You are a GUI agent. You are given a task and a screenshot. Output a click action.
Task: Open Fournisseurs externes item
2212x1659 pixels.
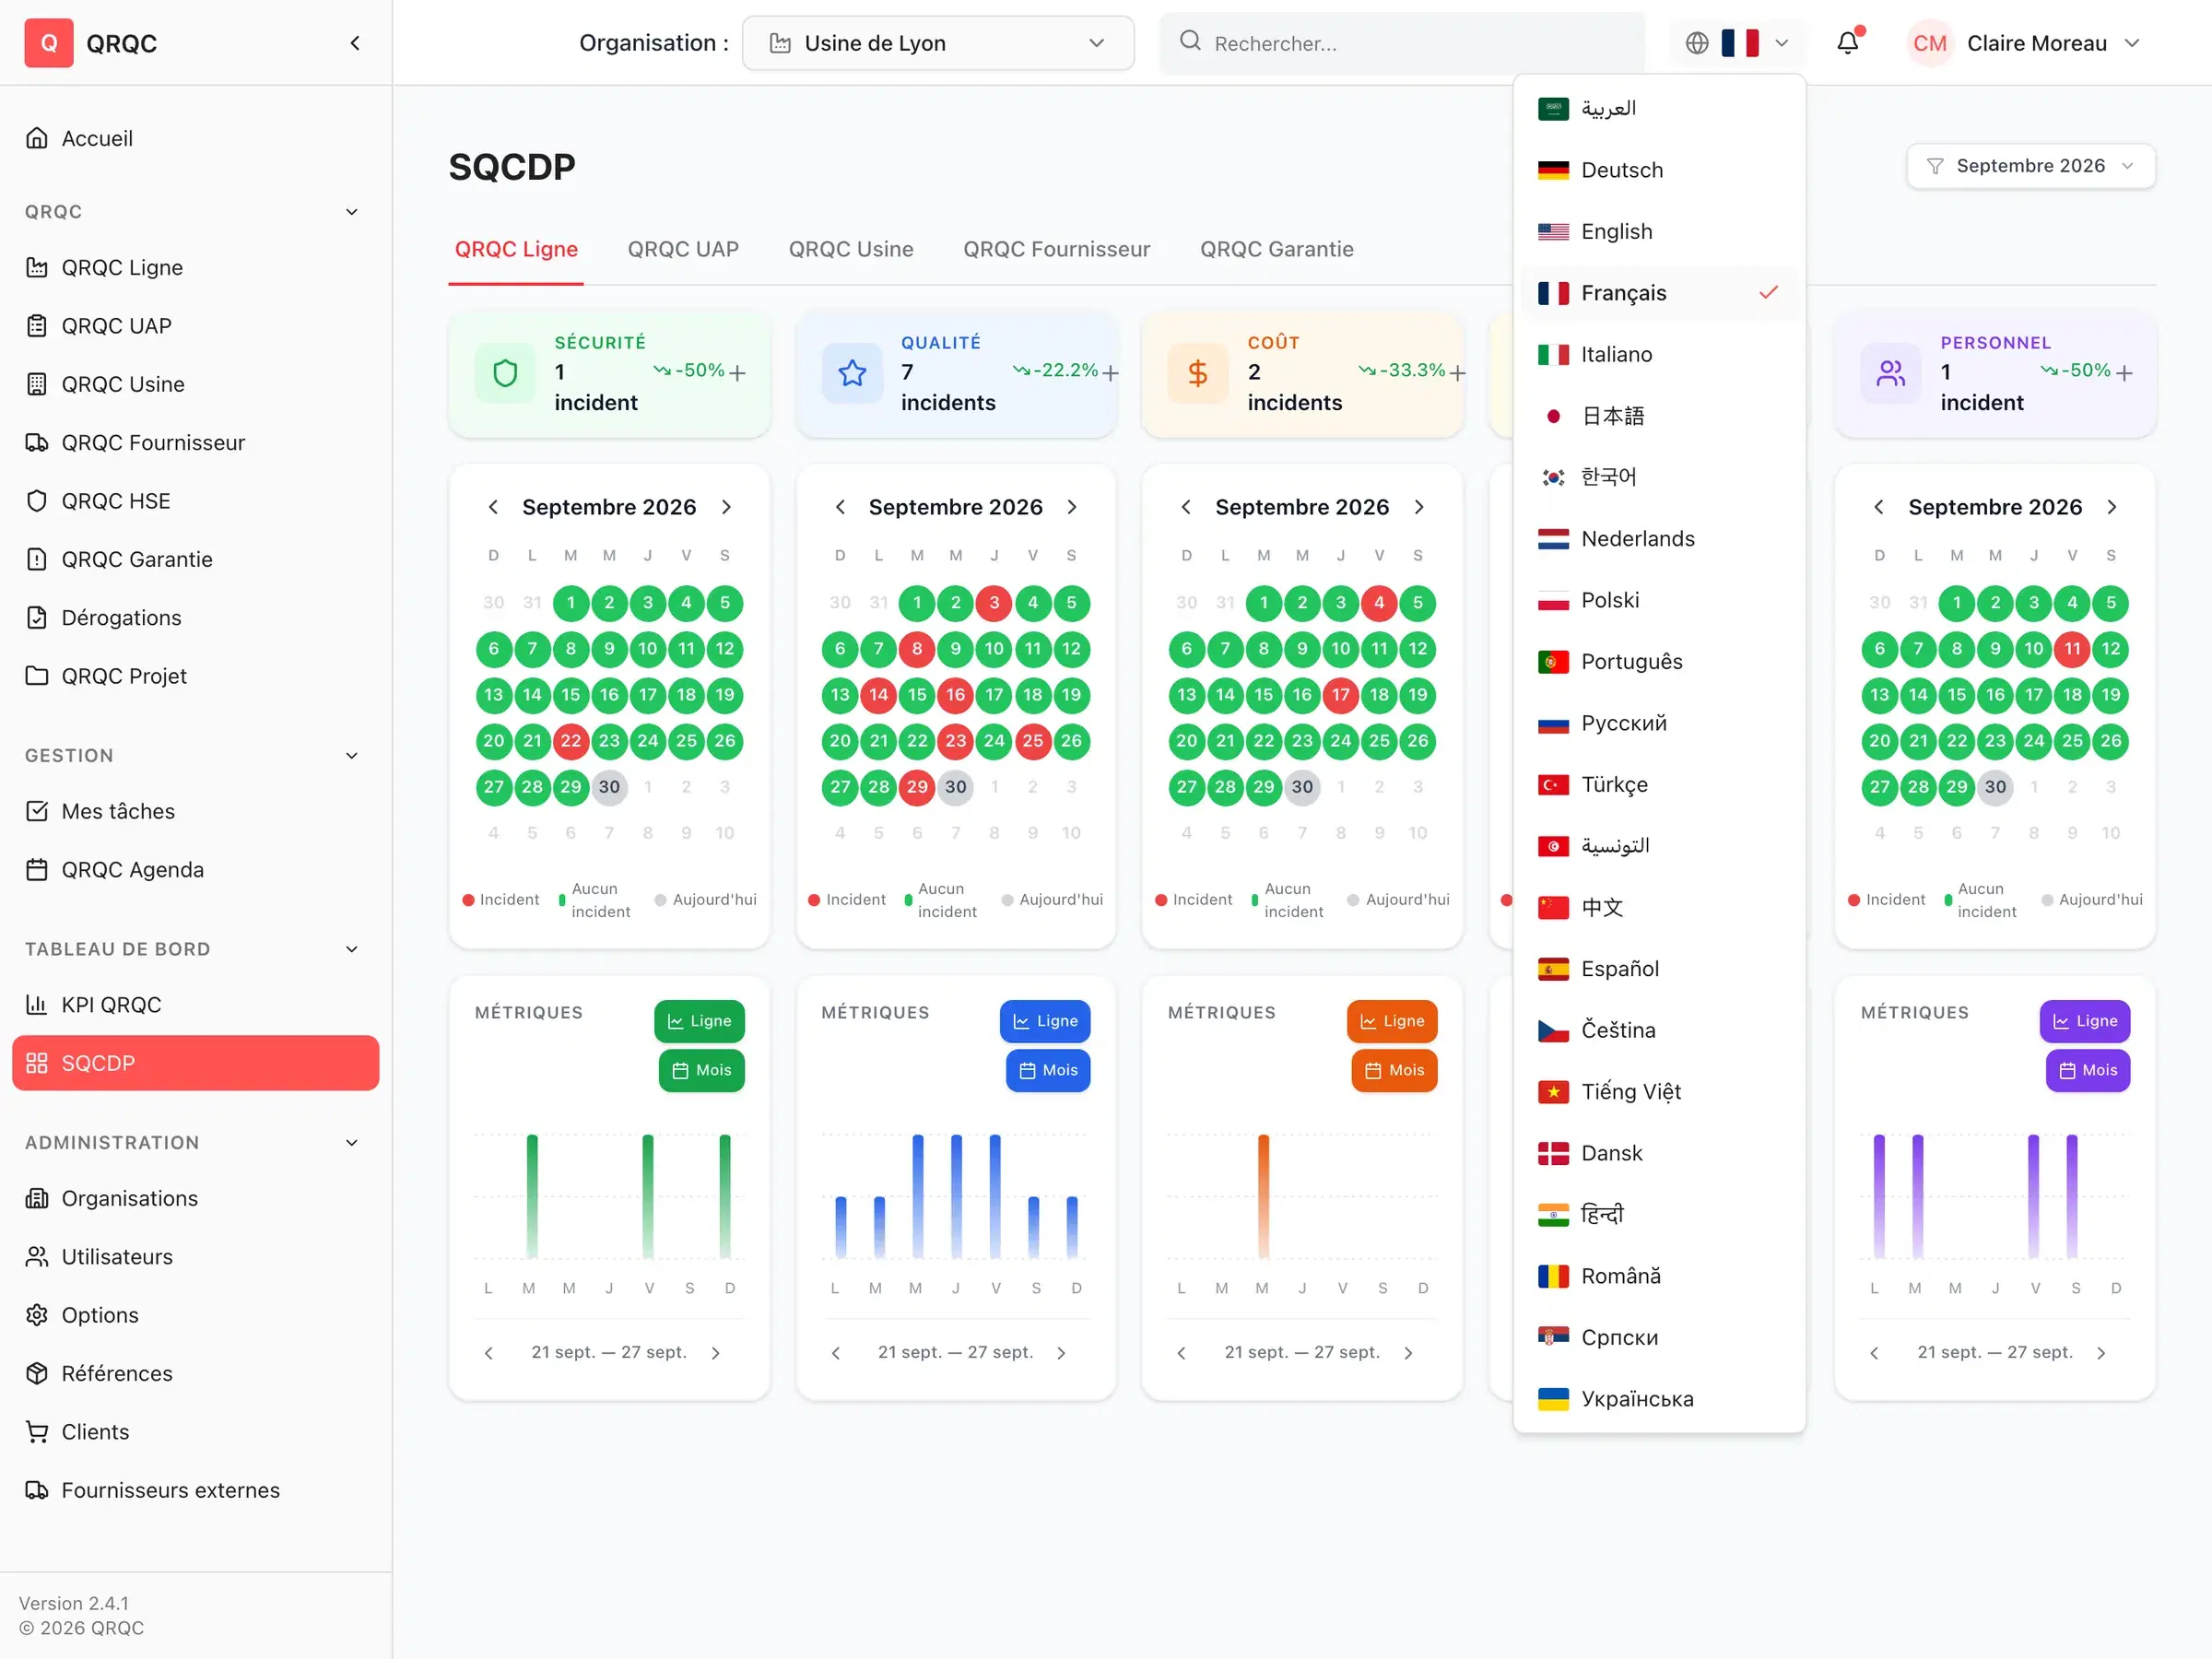(x=196, y=1490)
